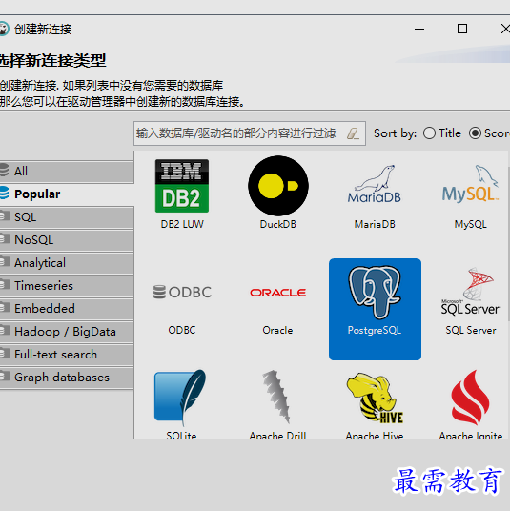Pick the Apache Hive bee icon

coord(375,399)
